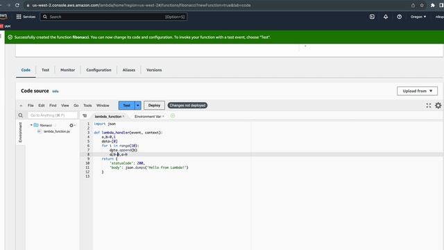Click in the AWS Search field

pos(113,17)
